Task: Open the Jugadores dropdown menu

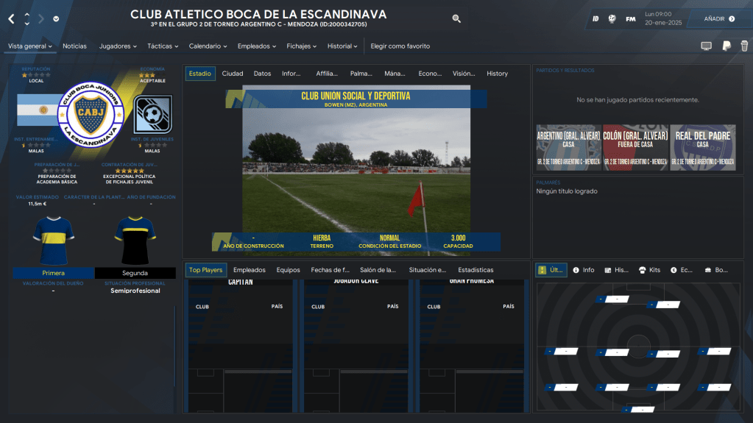Action: (118, 46)
